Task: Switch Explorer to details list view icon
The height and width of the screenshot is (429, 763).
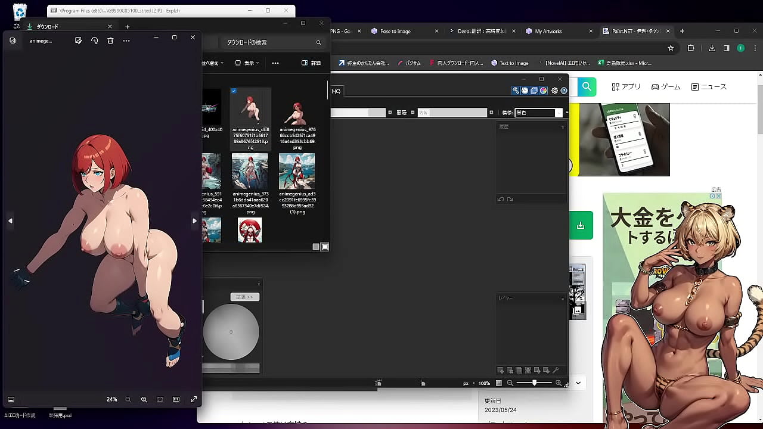Action: (316, 247)
